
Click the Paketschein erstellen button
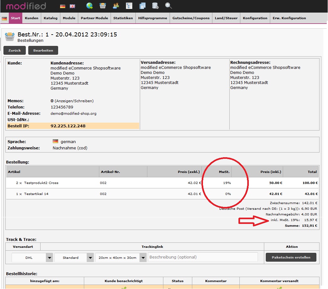pos(291,257)
